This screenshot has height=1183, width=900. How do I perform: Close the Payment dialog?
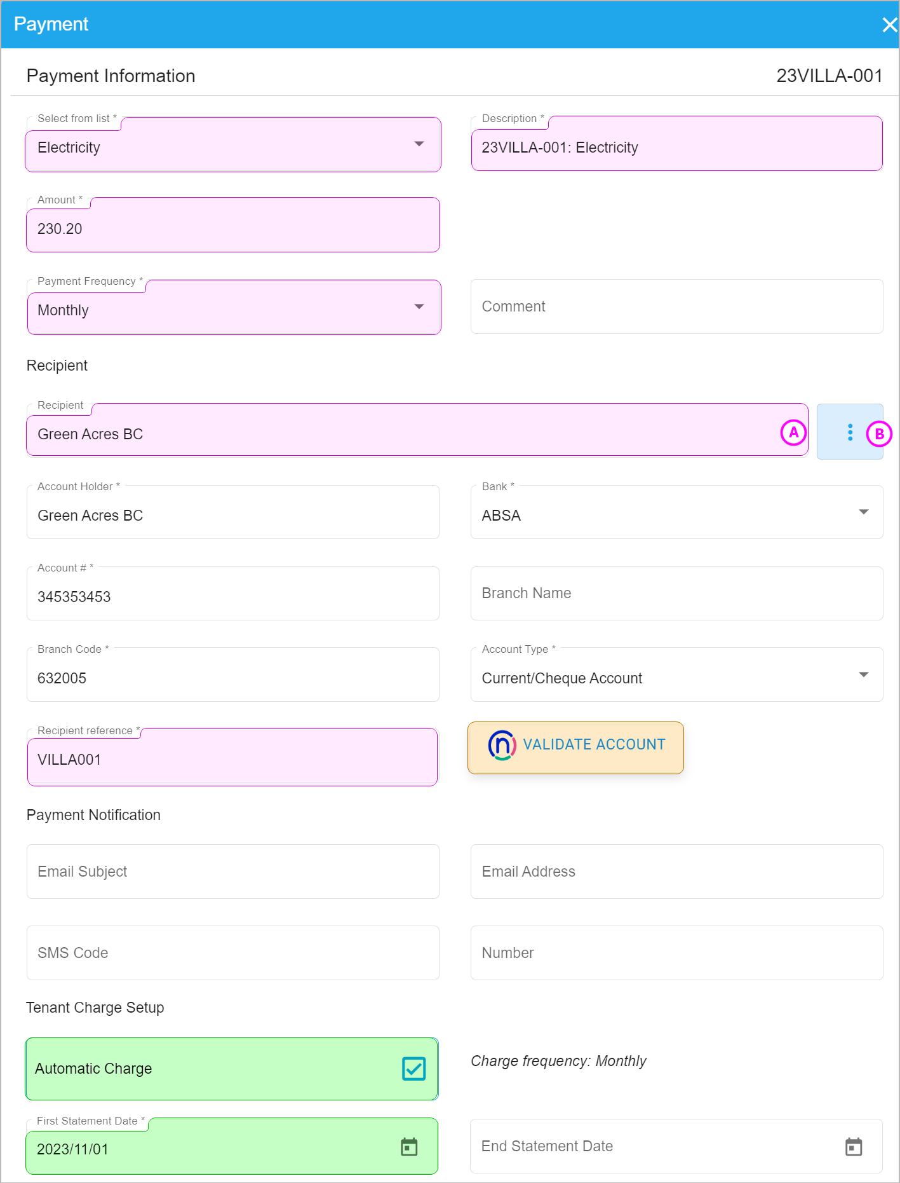coord(889,25)
